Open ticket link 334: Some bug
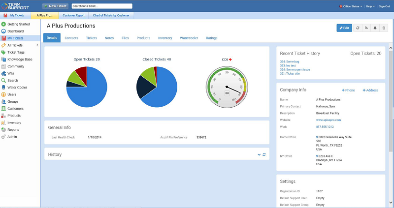Image resolution: width=394 pixels, height=208 pixels. pos(290,61)
